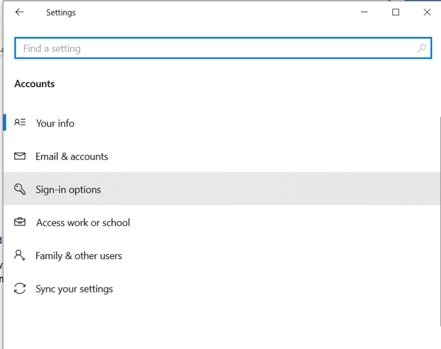
Task: Maximize the Settings window
Action: pos(396,12)
